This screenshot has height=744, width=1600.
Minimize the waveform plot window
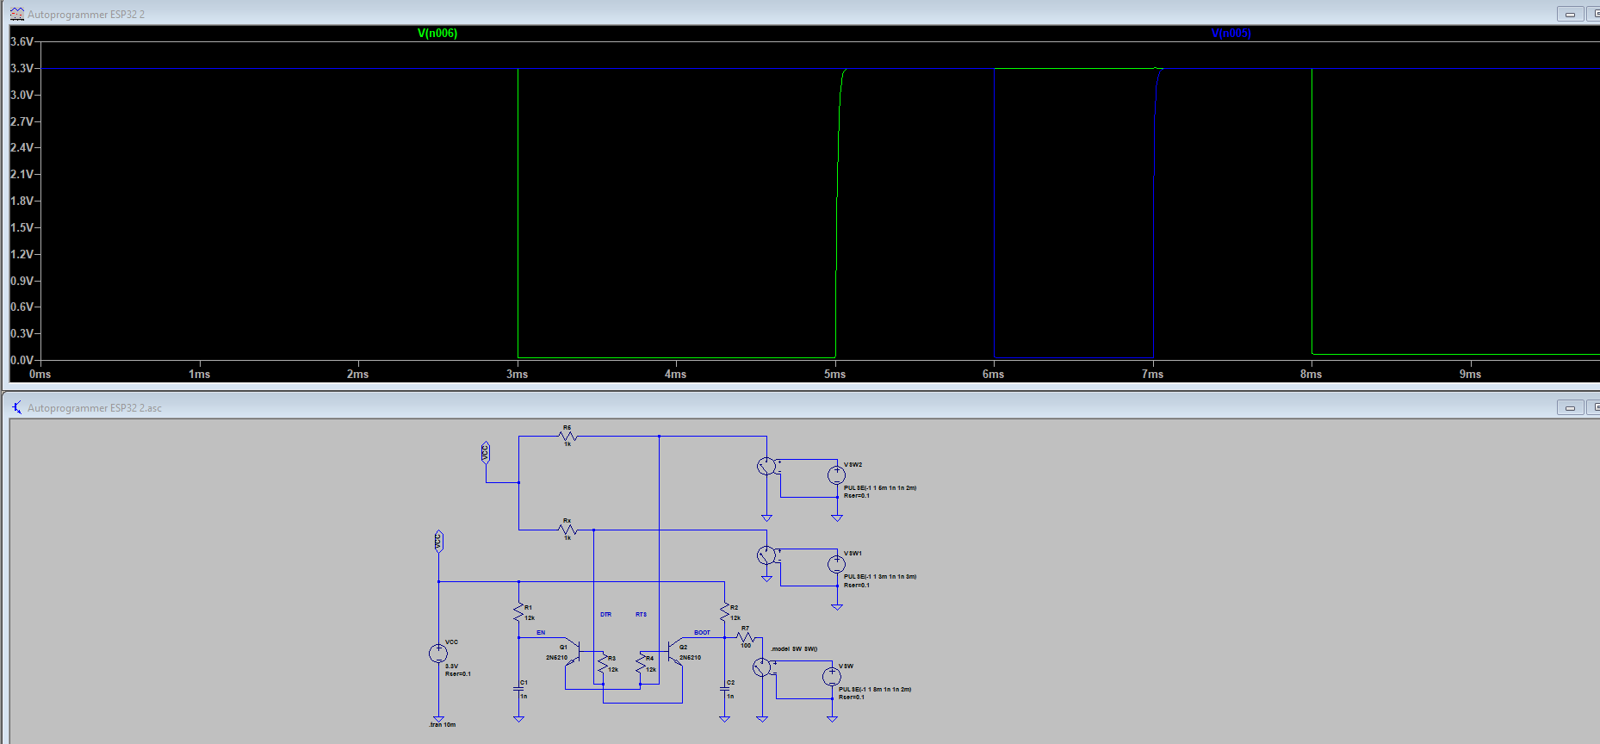[x=1570, y=14]
